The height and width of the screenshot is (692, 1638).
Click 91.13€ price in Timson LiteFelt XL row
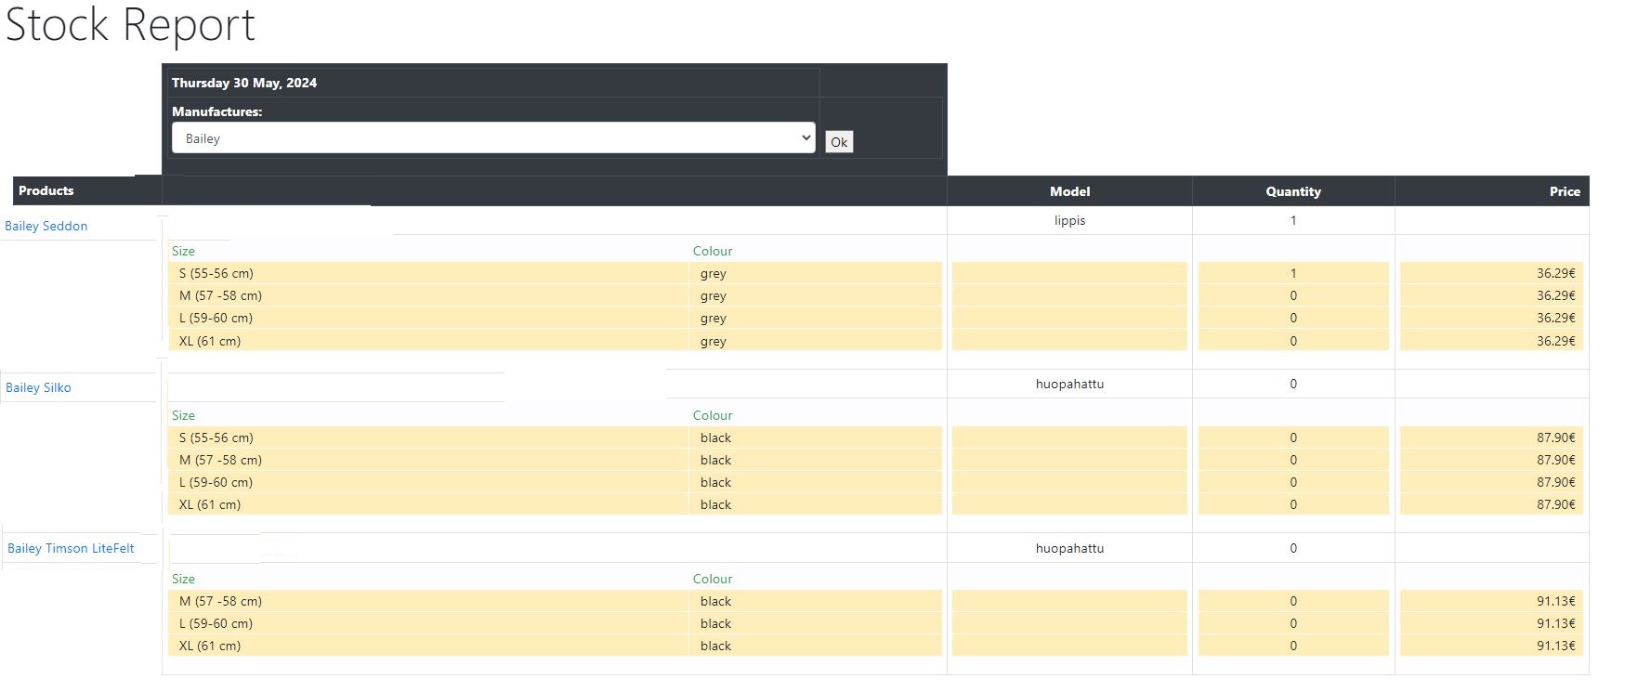1555,646
